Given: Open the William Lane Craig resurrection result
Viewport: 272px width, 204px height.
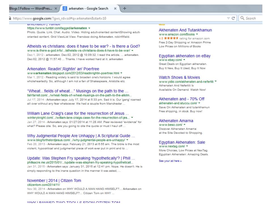Looking at the screenshot, I should (x=78, y=114).
